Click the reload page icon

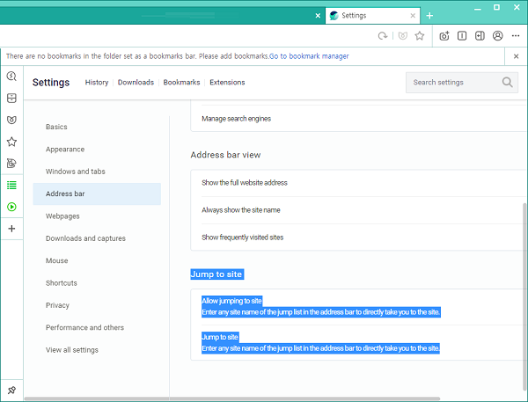(382, 36)
